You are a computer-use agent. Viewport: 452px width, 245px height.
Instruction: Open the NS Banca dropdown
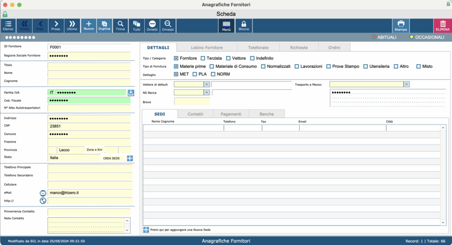(x=207, y=92)
